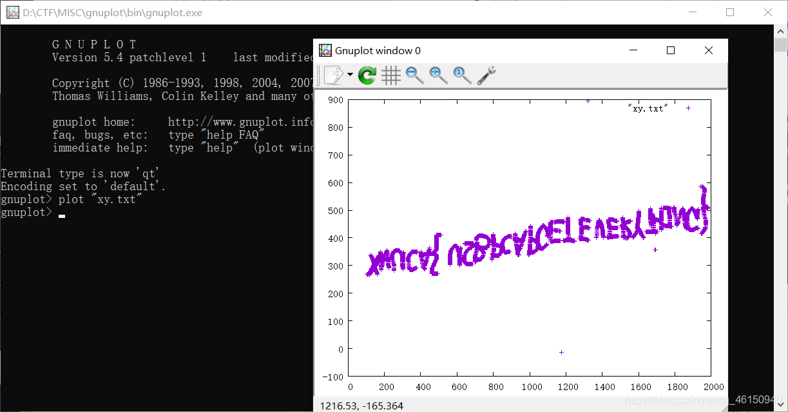Click the "Encoding set to 'default'." console line
This screenshot has height=412, width=788.
pyautogui.click(x=83, y=186)
